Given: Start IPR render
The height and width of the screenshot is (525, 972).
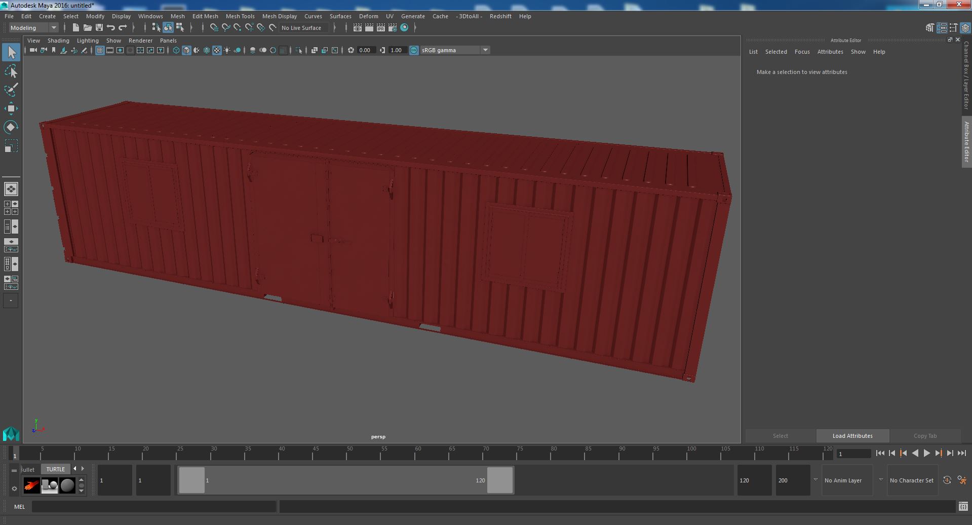Looking at the screenshot, I should [x=381, y=28].
